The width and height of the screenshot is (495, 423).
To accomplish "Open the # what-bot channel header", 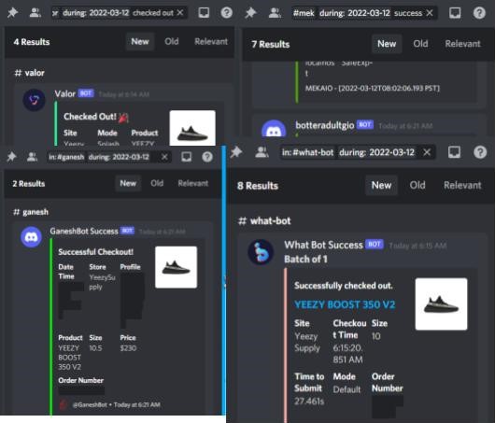I will click(x=264, y=221).
